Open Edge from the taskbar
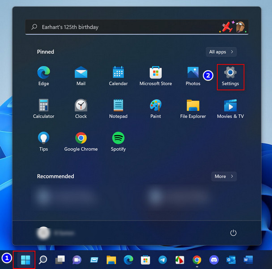Screen dimensions: 272x269 [x=128, y=260]
